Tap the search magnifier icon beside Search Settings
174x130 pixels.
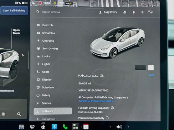[38, 12]
